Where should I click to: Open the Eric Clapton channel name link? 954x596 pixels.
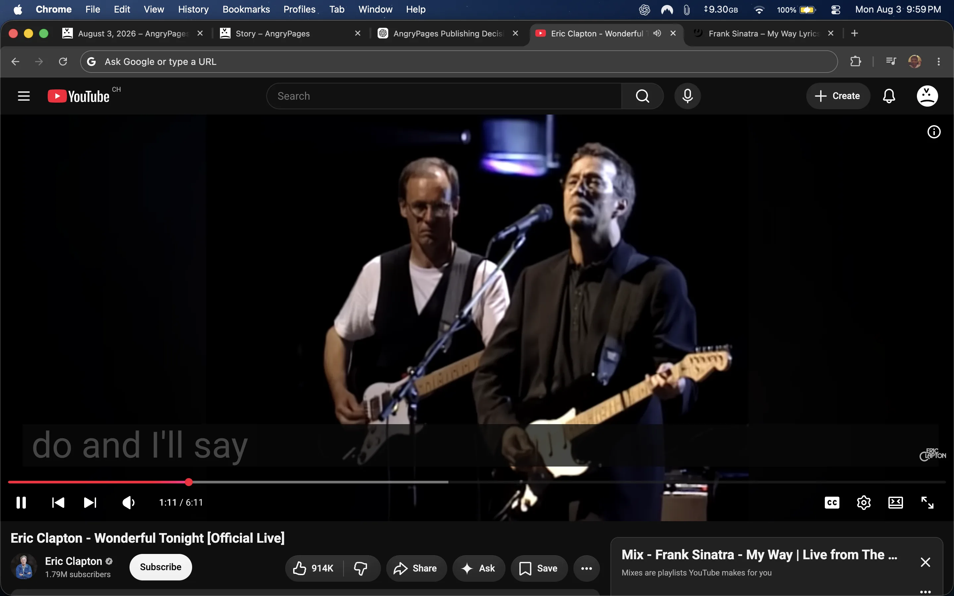74,561
